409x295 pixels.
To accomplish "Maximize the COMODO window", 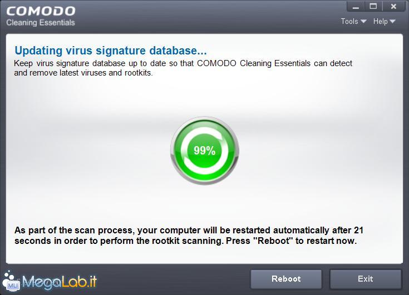I will (373, 7).
